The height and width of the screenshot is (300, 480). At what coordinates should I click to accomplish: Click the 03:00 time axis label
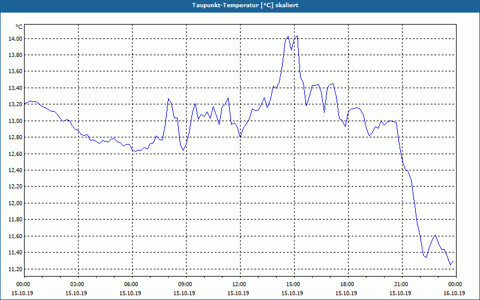(79, 284)
